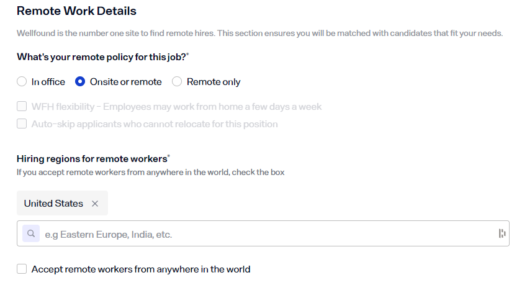Click the Wellfound description text
The width and height of the screenshot is (527, 288).
pyautogui.click(x=259, y=33)
